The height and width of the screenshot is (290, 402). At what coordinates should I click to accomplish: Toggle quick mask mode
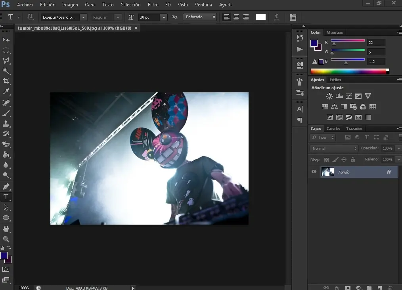[6, 269]
